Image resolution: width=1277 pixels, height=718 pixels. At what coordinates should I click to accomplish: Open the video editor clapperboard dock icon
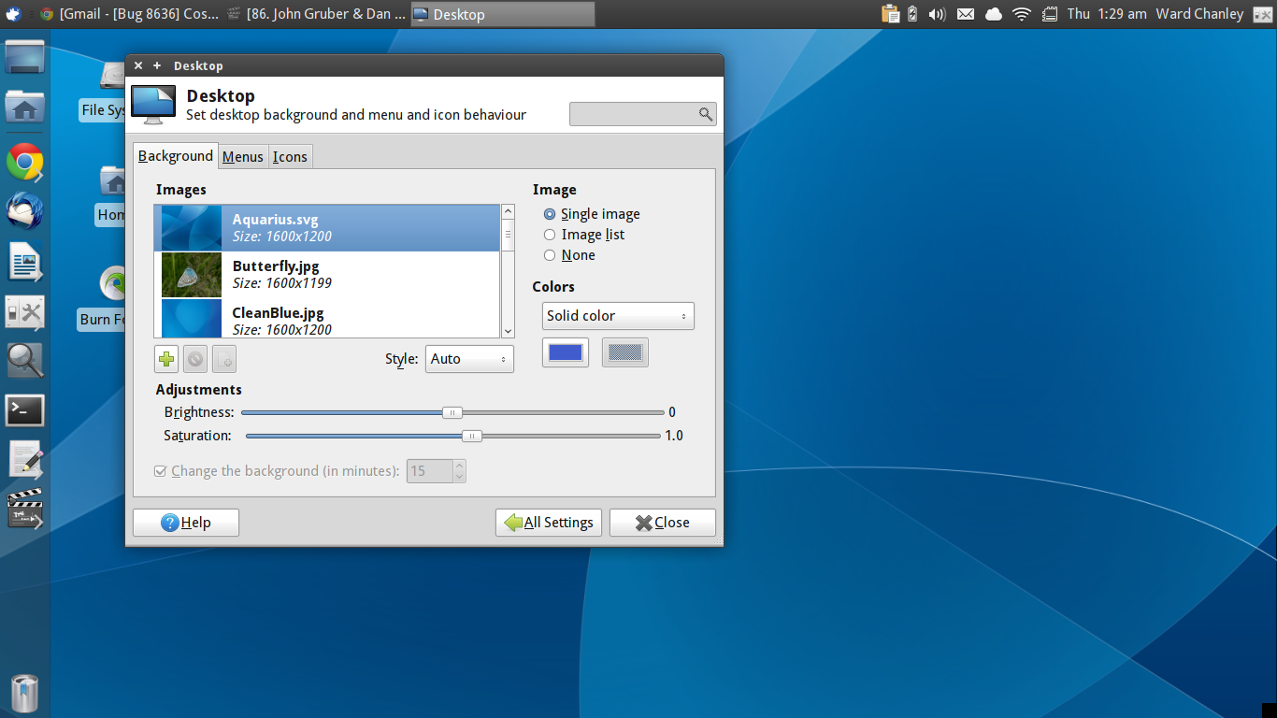pyautogui.click(x=24, y=509)
